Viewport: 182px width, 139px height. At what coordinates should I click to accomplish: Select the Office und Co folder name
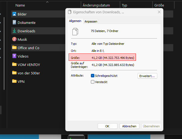[x=28, y=48]
